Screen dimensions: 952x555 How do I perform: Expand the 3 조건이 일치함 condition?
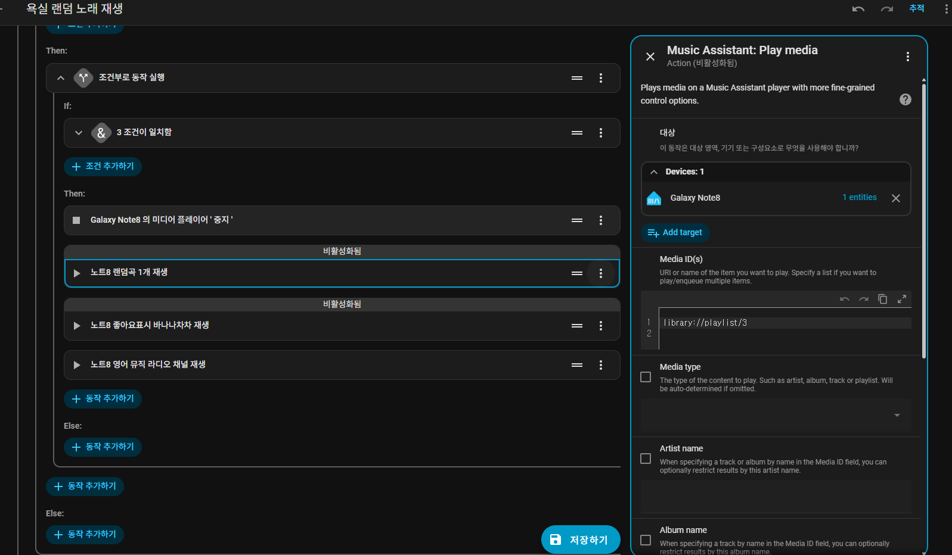(79, 133)
